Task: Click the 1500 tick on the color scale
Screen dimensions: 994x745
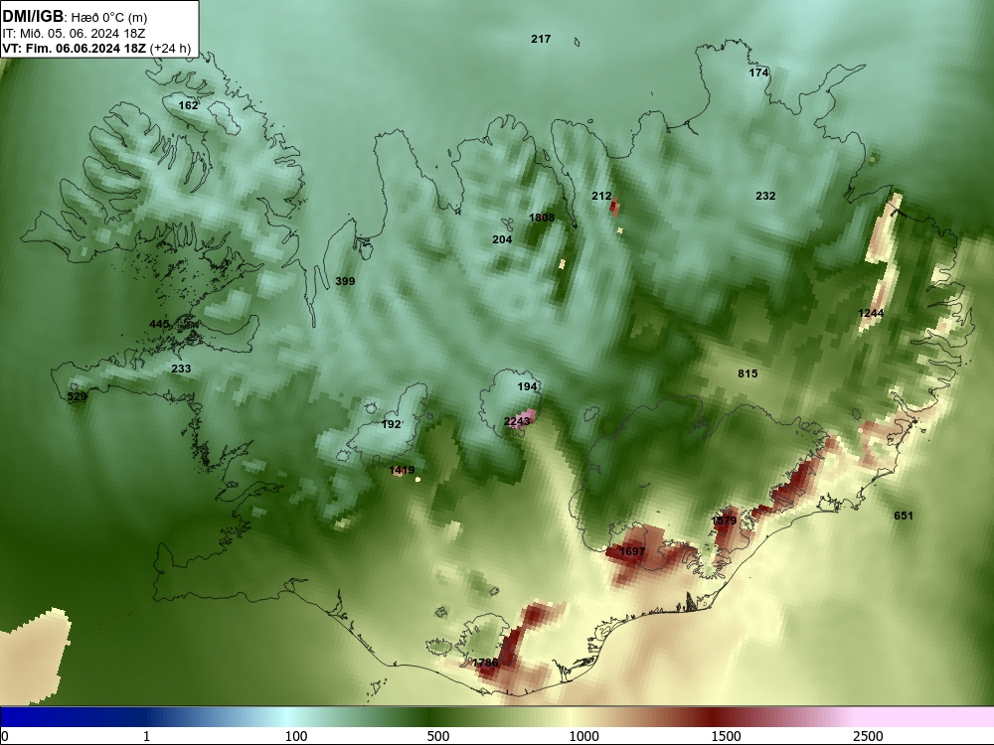Action: point(726,736)
